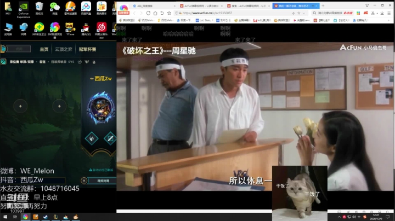Reload the AcFun page
Screen dimensions: 395x221
click(148, 13)
